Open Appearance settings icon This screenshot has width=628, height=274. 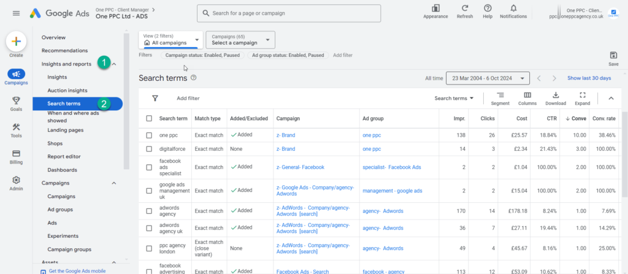pyautogui.click(x=436, y=8)
